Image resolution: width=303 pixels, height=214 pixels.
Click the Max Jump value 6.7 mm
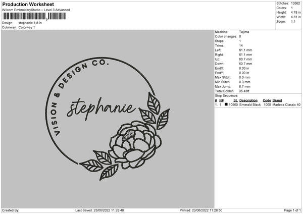[244, 87]
